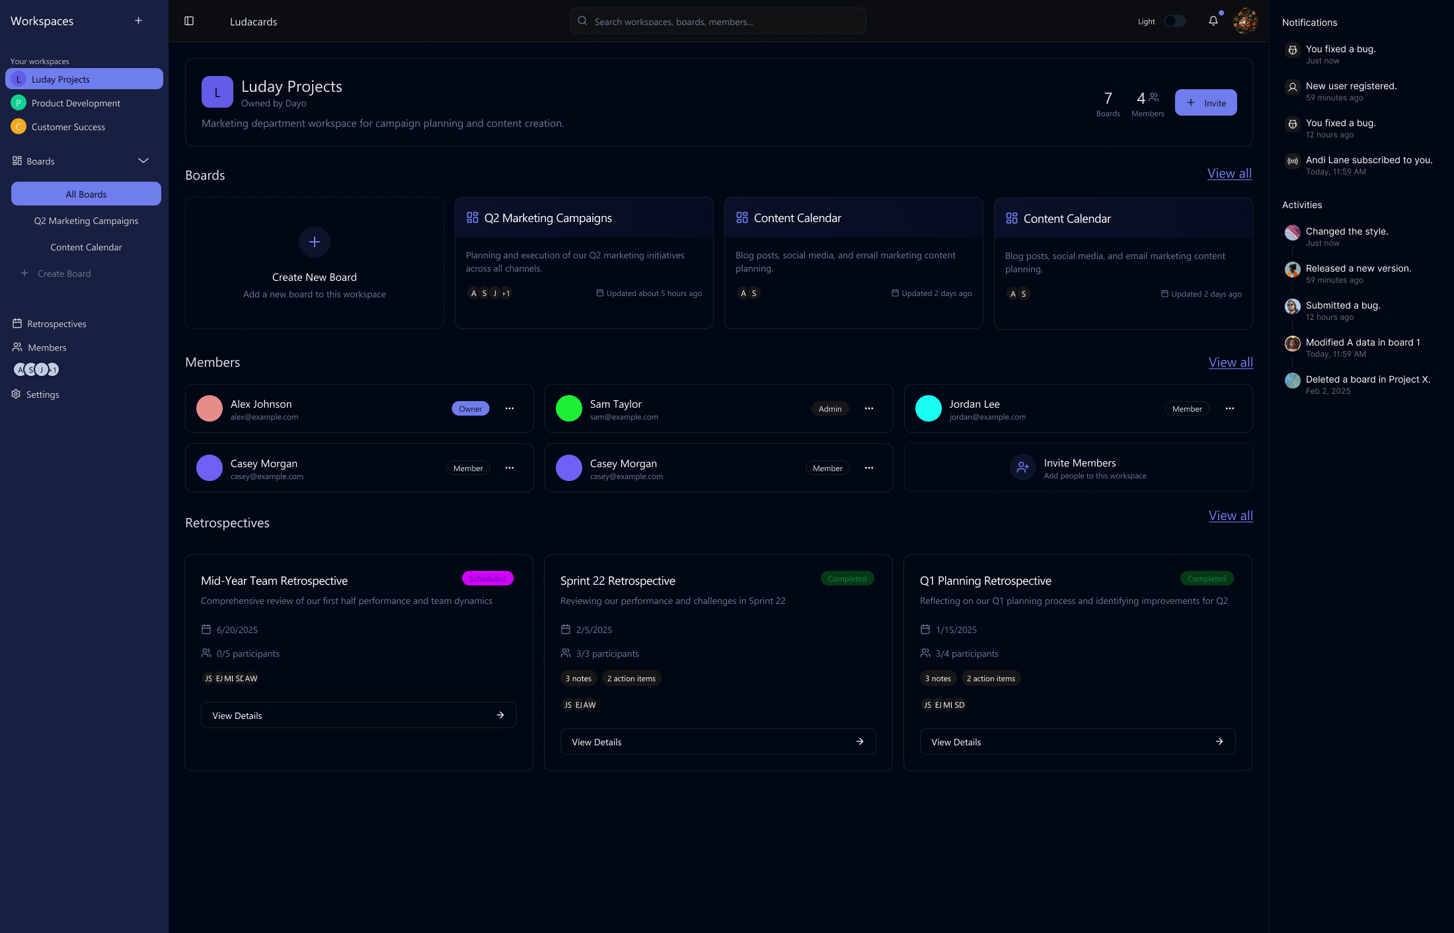The height and width of the screenshot is (933, 1454).
Task: Toggle the Light mode switch
Action: click(1174, 21)
